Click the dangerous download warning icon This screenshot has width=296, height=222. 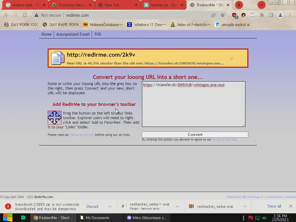[8, 206]
